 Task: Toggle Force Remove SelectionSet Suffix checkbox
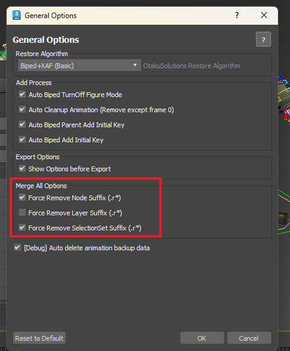22,227
